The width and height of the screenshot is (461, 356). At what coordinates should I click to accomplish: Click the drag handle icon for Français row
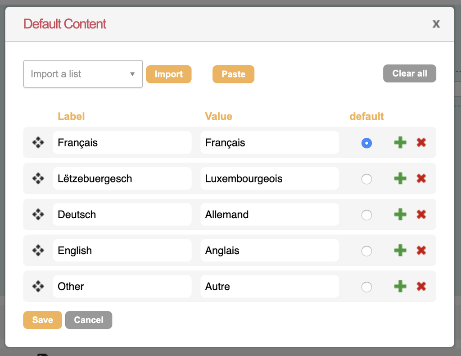(x=38, y=142)
